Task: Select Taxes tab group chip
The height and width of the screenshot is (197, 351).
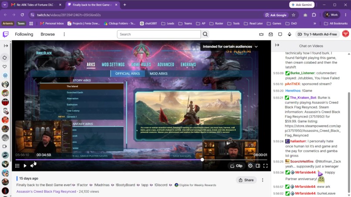Action: point(21,23)
